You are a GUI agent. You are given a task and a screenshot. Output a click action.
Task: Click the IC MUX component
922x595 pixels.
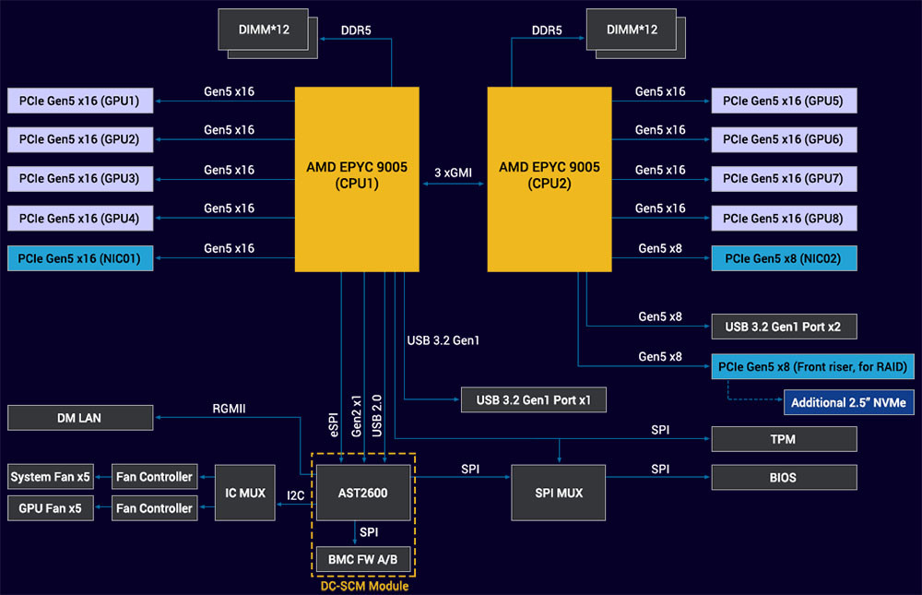(x=244, y=492)
